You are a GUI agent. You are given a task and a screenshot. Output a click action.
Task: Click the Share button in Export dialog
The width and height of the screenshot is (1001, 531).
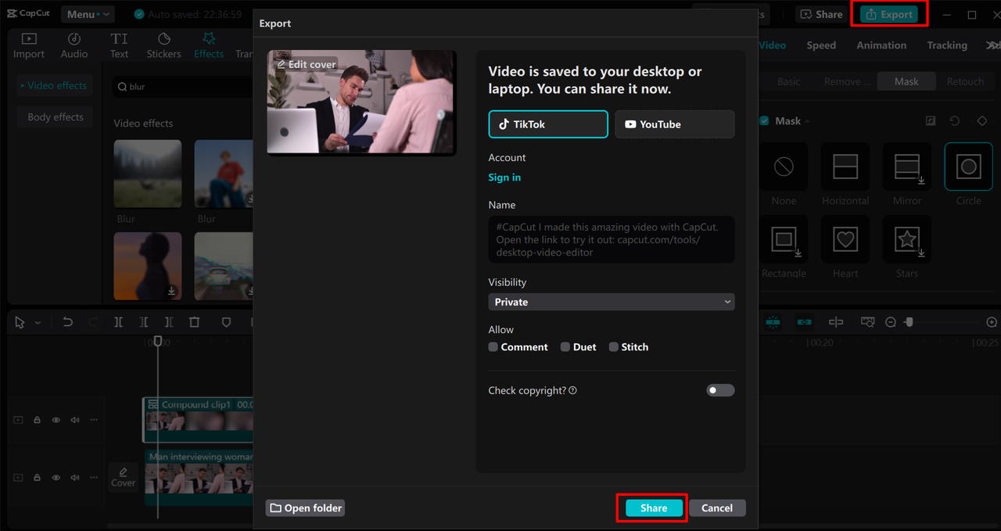pyautogui.click(x=654, y=508)
